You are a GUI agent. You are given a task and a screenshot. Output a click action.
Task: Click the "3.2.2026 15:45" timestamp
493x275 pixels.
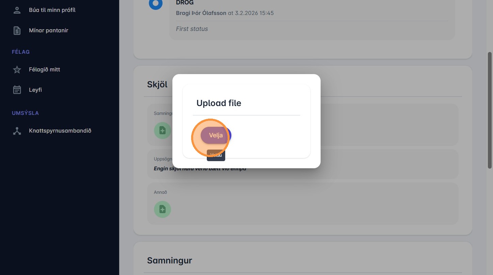coord(254,13)
